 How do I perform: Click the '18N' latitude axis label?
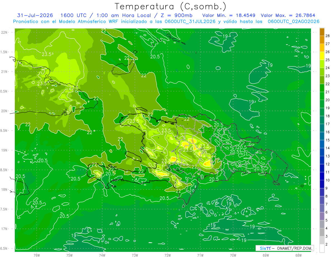coord(4,190)
